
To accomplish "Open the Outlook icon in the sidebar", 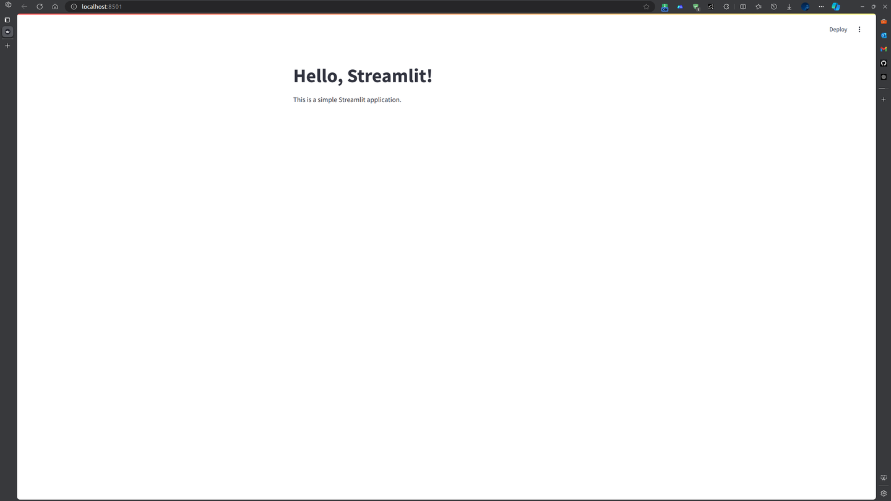I will click(x=884, y=35).
